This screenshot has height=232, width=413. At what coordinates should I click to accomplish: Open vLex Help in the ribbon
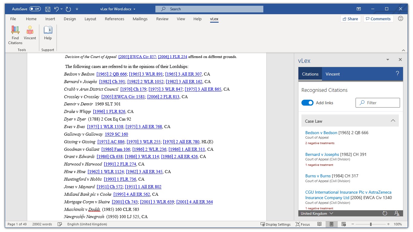48,33
